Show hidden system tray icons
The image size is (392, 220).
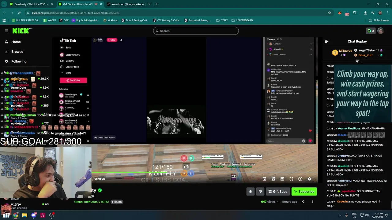(340, 215)
